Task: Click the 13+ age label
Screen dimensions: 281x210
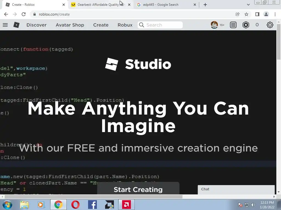Action: (x=222, y=25)
